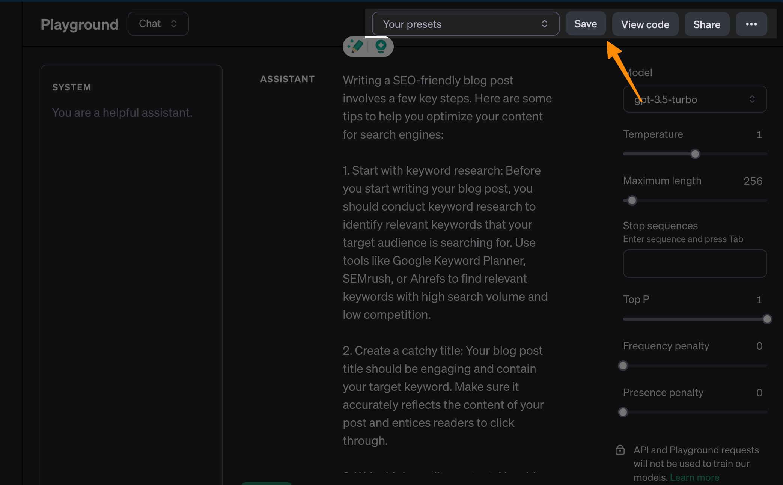Image resolution: width=783 pixels, height=485 pixels.
Task: Click the green lightbulb suggestion icon
Action: pos(381,47)
